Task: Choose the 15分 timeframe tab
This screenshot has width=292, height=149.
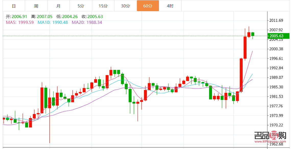Action: click(103, 6)
